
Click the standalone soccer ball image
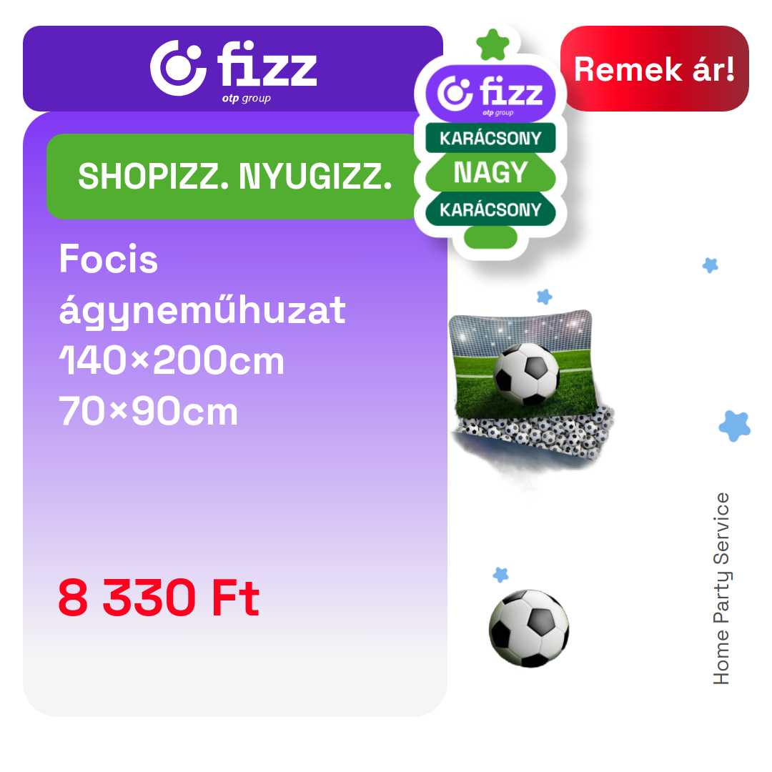click(529, 628)
